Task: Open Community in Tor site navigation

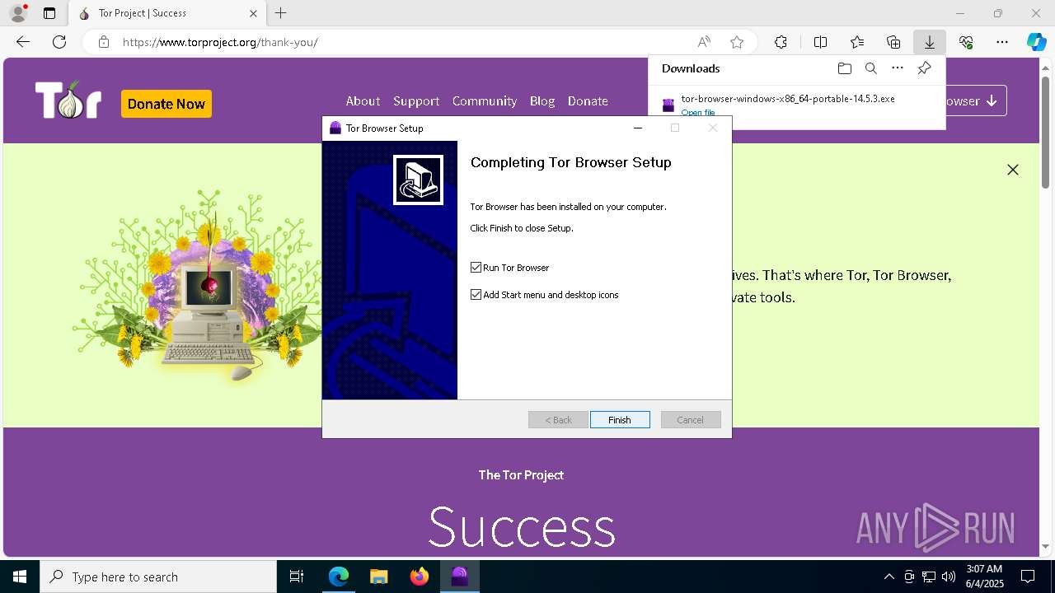Action: pyautogui.click(x=485, y=100)
